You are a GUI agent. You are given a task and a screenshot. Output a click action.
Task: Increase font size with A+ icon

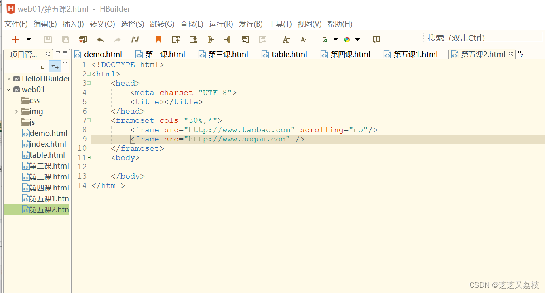click(286, 39)
